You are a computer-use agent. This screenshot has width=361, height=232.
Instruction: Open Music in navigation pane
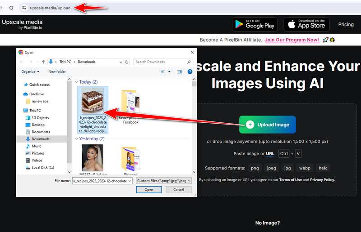[x=33, y=146]
